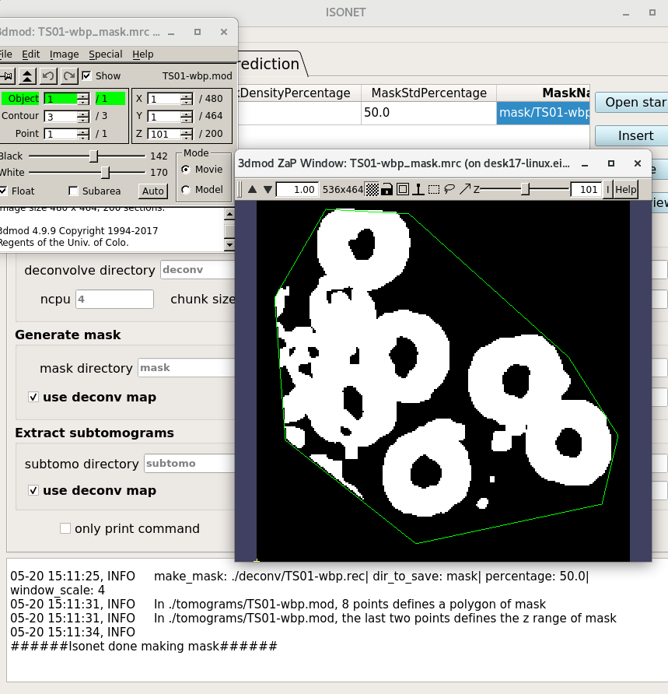Uncheck use deconv map under Generate mask
The width and height of the screenshot is (668, 694).
[33, 397]
